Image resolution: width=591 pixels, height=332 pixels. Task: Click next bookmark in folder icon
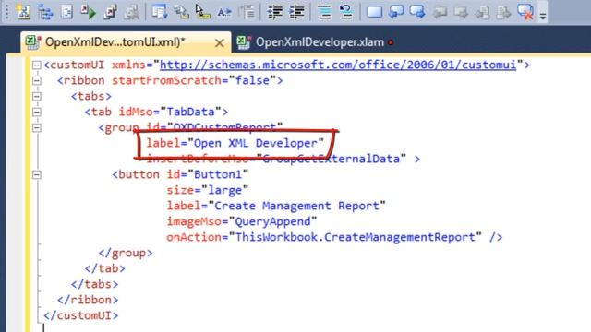tap(461, 12)
